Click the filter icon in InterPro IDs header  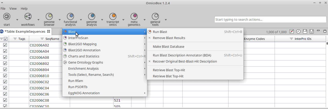pyautogui.click(x=291, y=39)
